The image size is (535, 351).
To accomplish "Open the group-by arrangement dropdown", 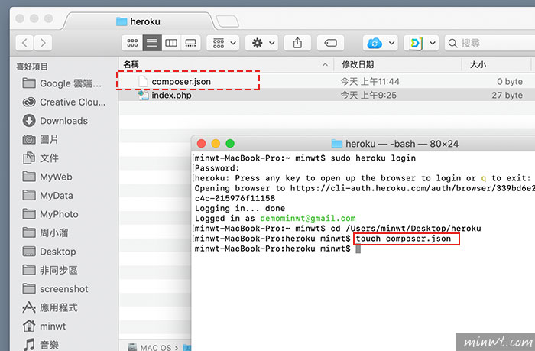I will [224, 43].
